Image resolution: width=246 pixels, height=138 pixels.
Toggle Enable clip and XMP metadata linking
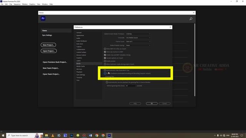105,55
